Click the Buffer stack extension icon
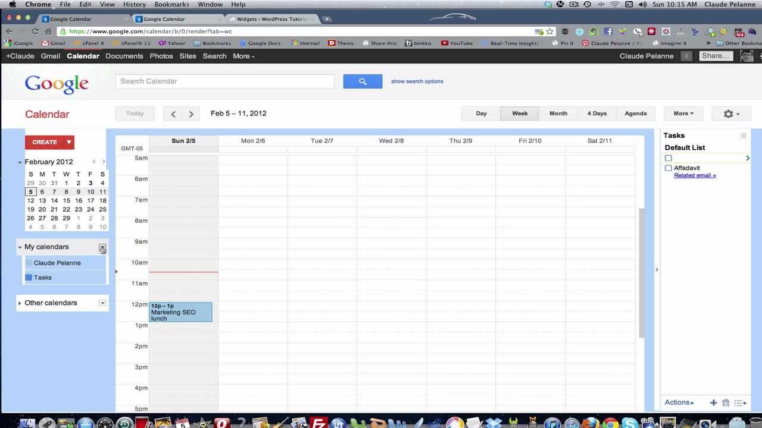 565,32
